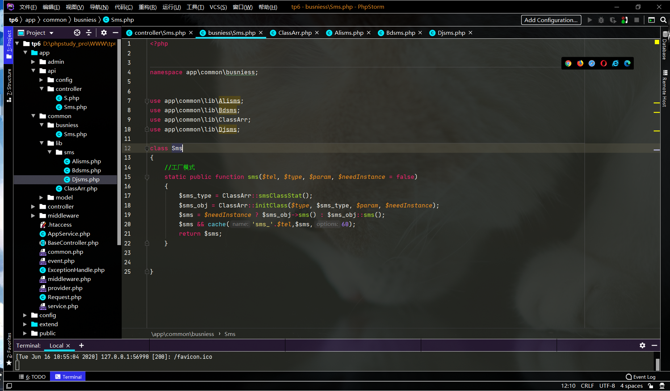Open in Safari browser icon
The image size is (670, 391).
pos(592,63)
